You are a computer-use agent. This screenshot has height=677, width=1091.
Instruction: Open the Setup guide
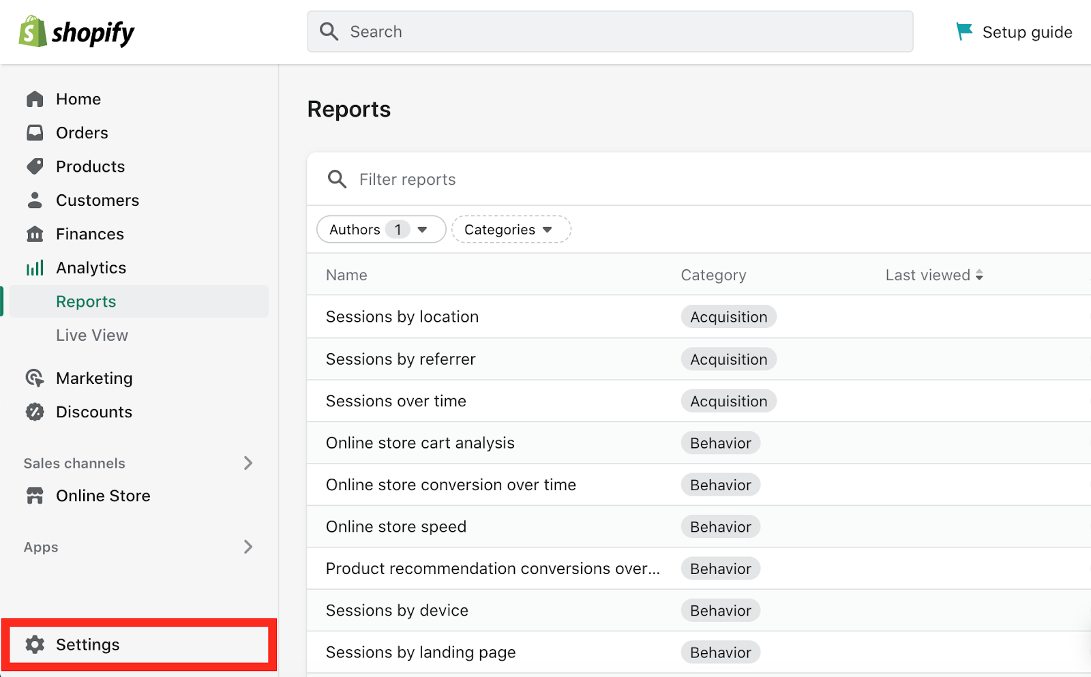1015,32
